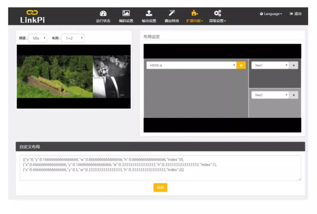The width and height of the screenshot is (317, 214).
Task: Open the Mix channel dropdown
Action: point(38,38)
